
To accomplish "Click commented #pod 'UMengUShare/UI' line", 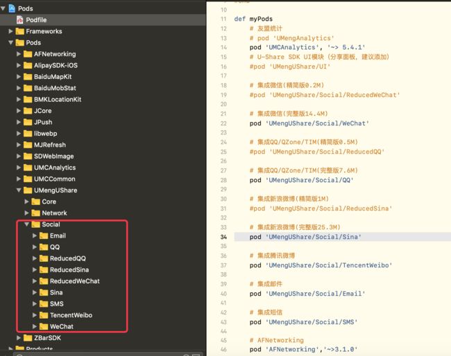I will click(x=290, y=66).
